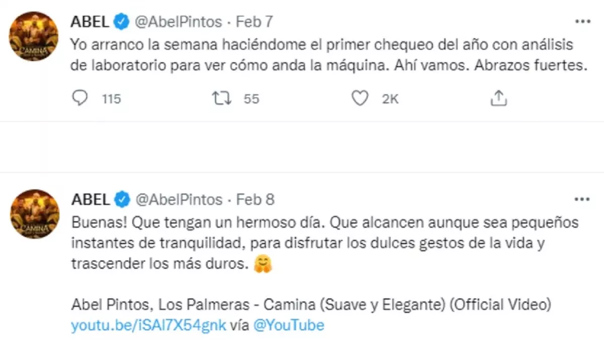Image resolution: width=604 pixels, height=340 pixels.
Task: Click the Feb 8 timestamp
Action: click(x=255, y=200)
